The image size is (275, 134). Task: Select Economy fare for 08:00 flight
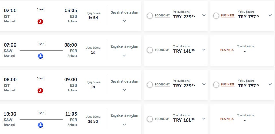click(150, 85)
